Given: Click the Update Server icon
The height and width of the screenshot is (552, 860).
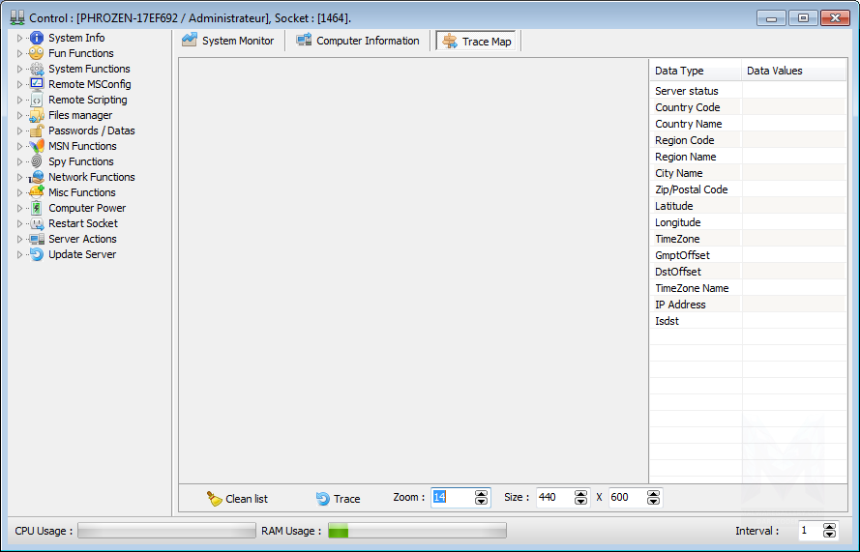Looking at the screenshot, I should pos(37,254).
